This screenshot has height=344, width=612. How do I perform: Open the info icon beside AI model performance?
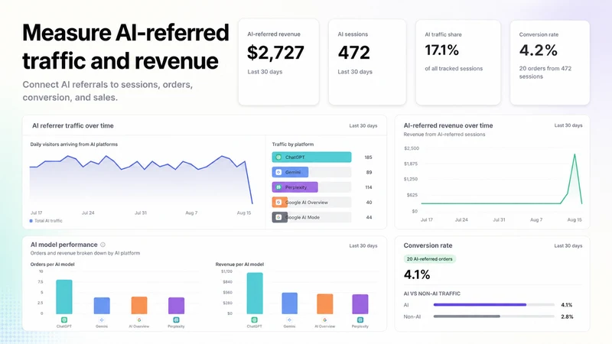103,245
